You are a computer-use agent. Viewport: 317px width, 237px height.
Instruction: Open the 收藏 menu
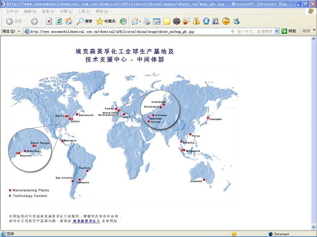click(x=66, y=11)
